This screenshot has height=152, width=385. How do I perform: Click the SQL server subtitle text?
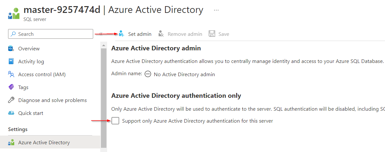[35, 19]
